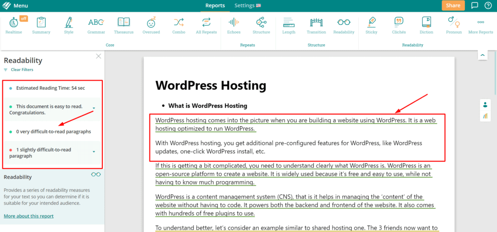Select the Style report icon
Image resolution: width=497 pixels, height=232 pixels.
pos(68,25)
